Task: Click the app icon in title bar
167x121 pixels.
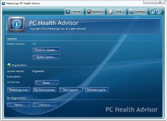Action: [x=3, y=3]
